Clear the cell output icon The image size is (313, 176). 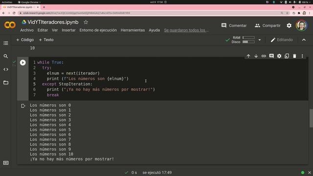(x=23, y=106)
